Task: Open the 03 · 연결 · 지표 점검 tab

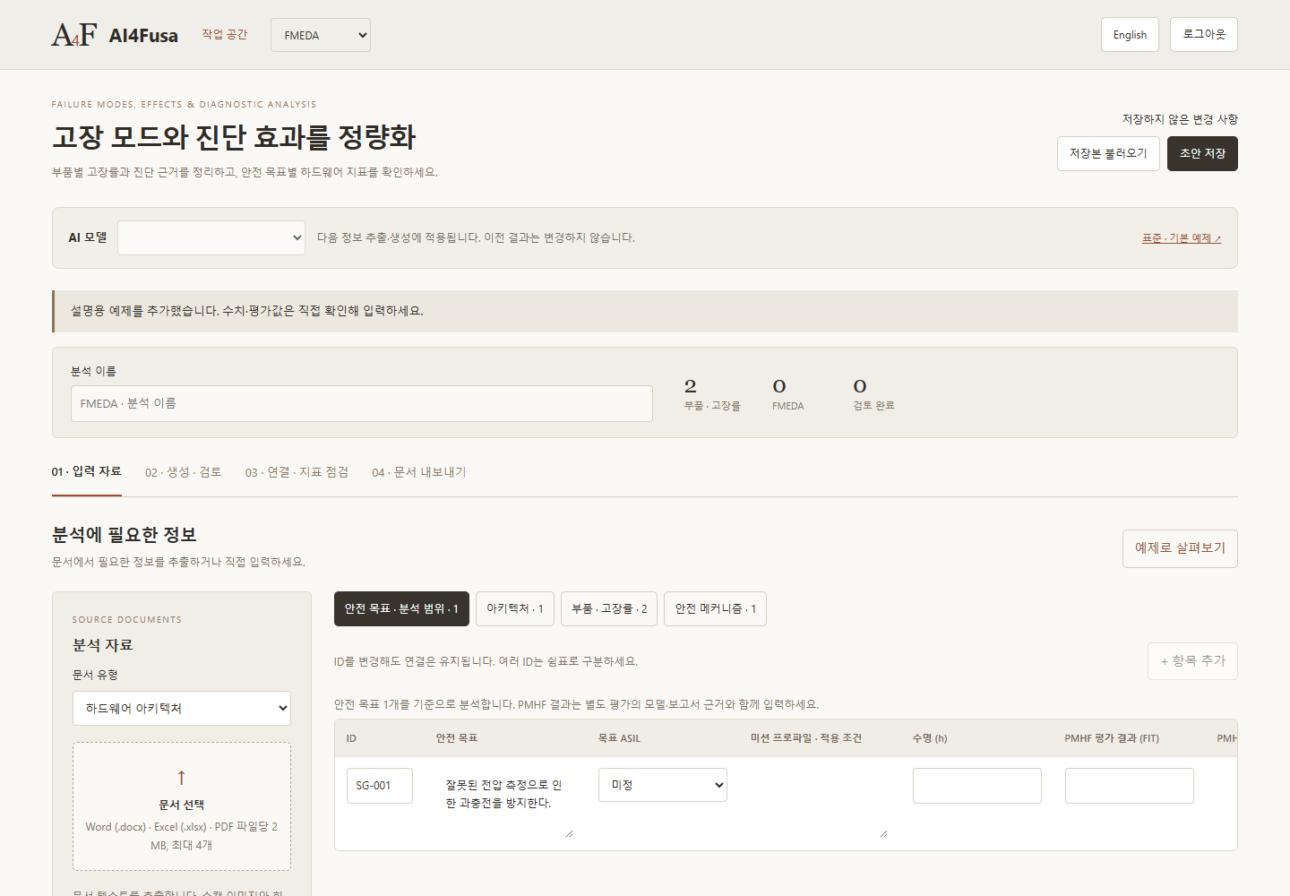Action: [297, 472]
